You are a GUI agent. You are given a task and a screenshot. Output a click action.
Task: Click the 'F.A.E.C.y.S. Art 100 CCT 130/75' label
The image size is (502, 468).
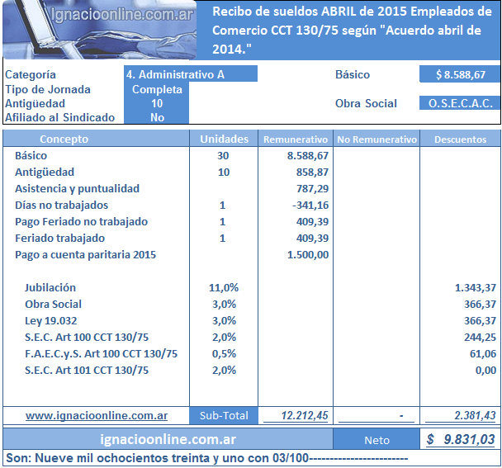pyautogui.click(x=102, y=354)
